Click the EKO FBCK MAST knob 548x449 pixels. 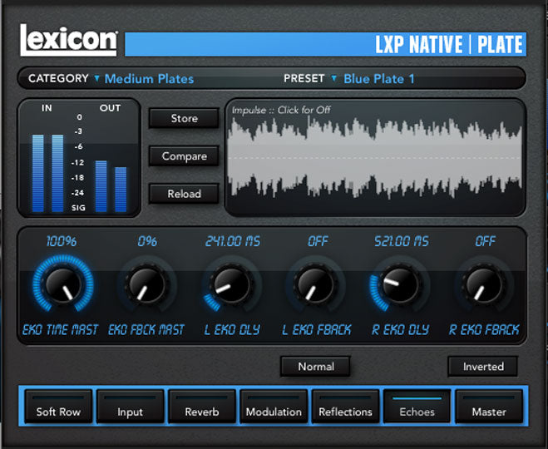(x=146, y=285)
